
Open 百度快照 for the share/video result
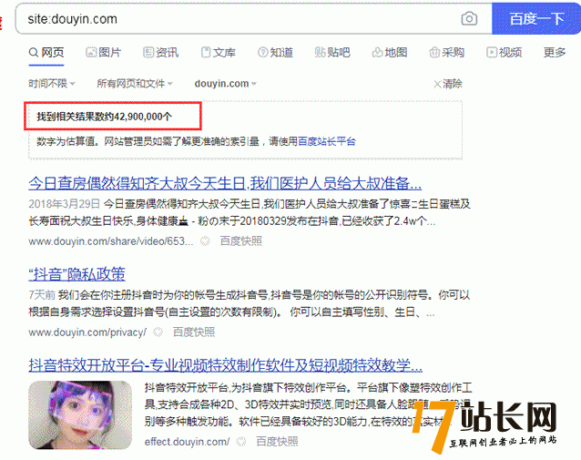point(240,241)
